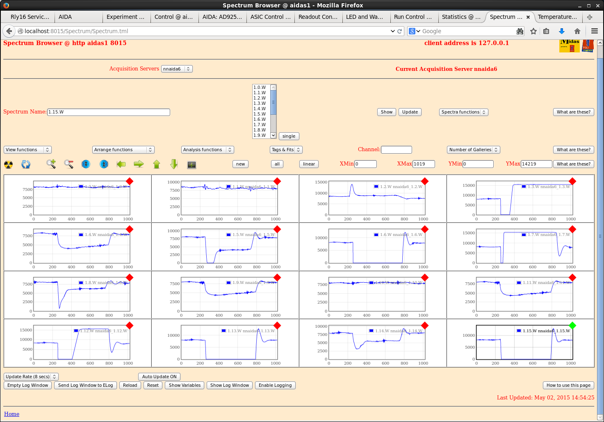Open the Acquisition Servers nnaida6 dropdown
The width and height of the screenshot is (604, 422).
point(177,69)
